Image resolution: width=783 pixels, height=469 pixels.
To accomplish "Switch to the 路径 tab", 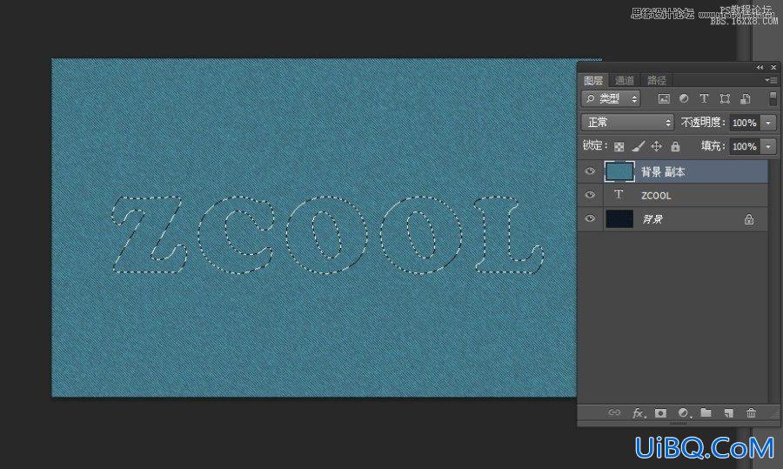I will tap(656, 80).
